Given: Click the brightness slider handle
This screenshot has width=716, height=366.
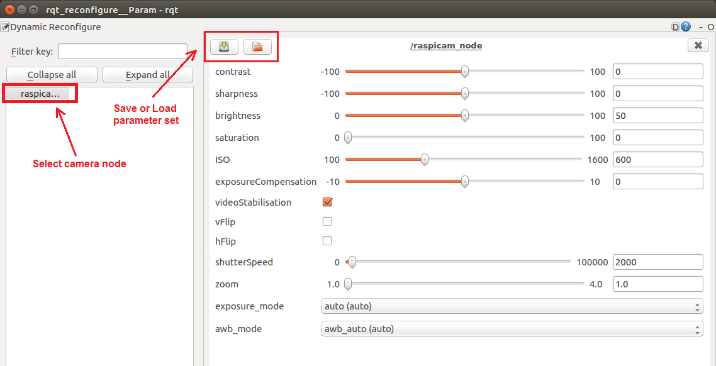Looking at the screenshot, I should (x=465, y=116).
